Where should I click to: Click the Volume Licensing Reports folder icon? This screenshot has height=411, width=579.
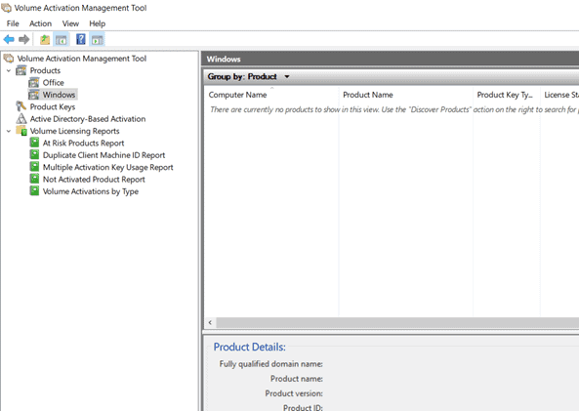[x=21, y=131]
